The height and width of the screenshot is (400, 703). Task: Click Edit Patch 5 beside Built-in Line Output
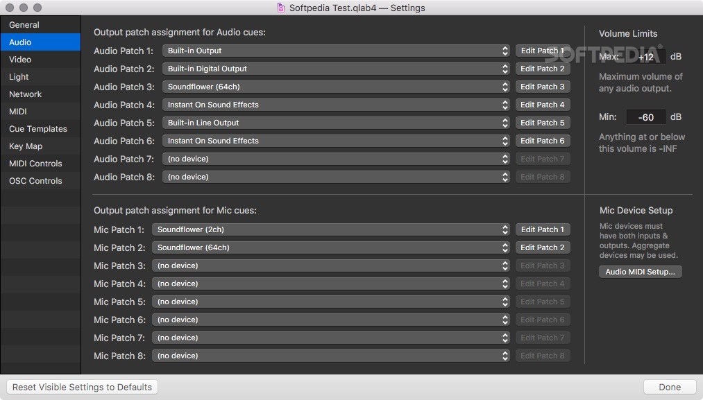(543, 123)
